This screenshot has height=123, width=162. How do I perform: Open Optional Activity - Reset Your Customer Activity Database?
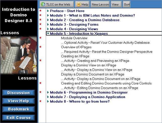click(x=105, y=43)
